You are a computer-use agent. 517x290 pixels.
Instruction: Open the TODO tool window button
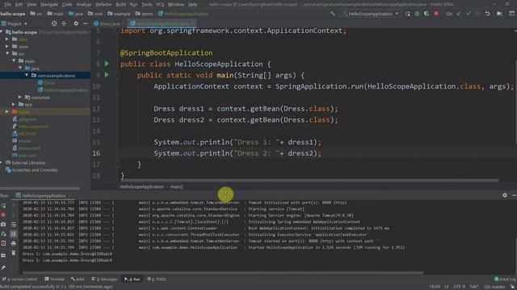coord(157,280)
